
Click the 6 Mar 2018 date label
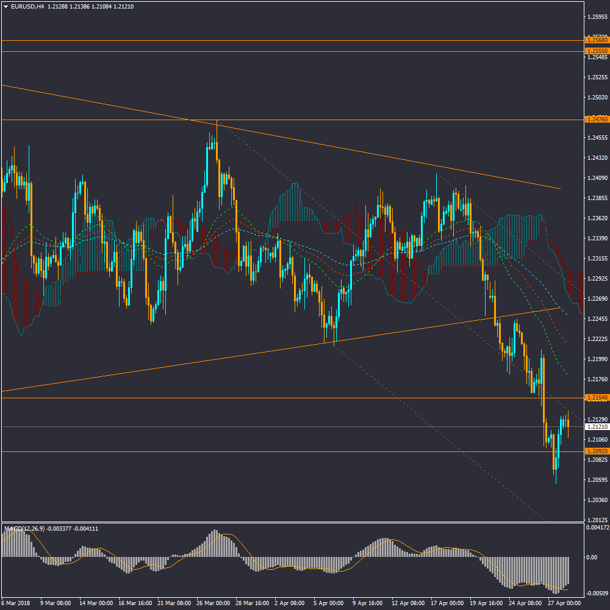click(15, 603)
